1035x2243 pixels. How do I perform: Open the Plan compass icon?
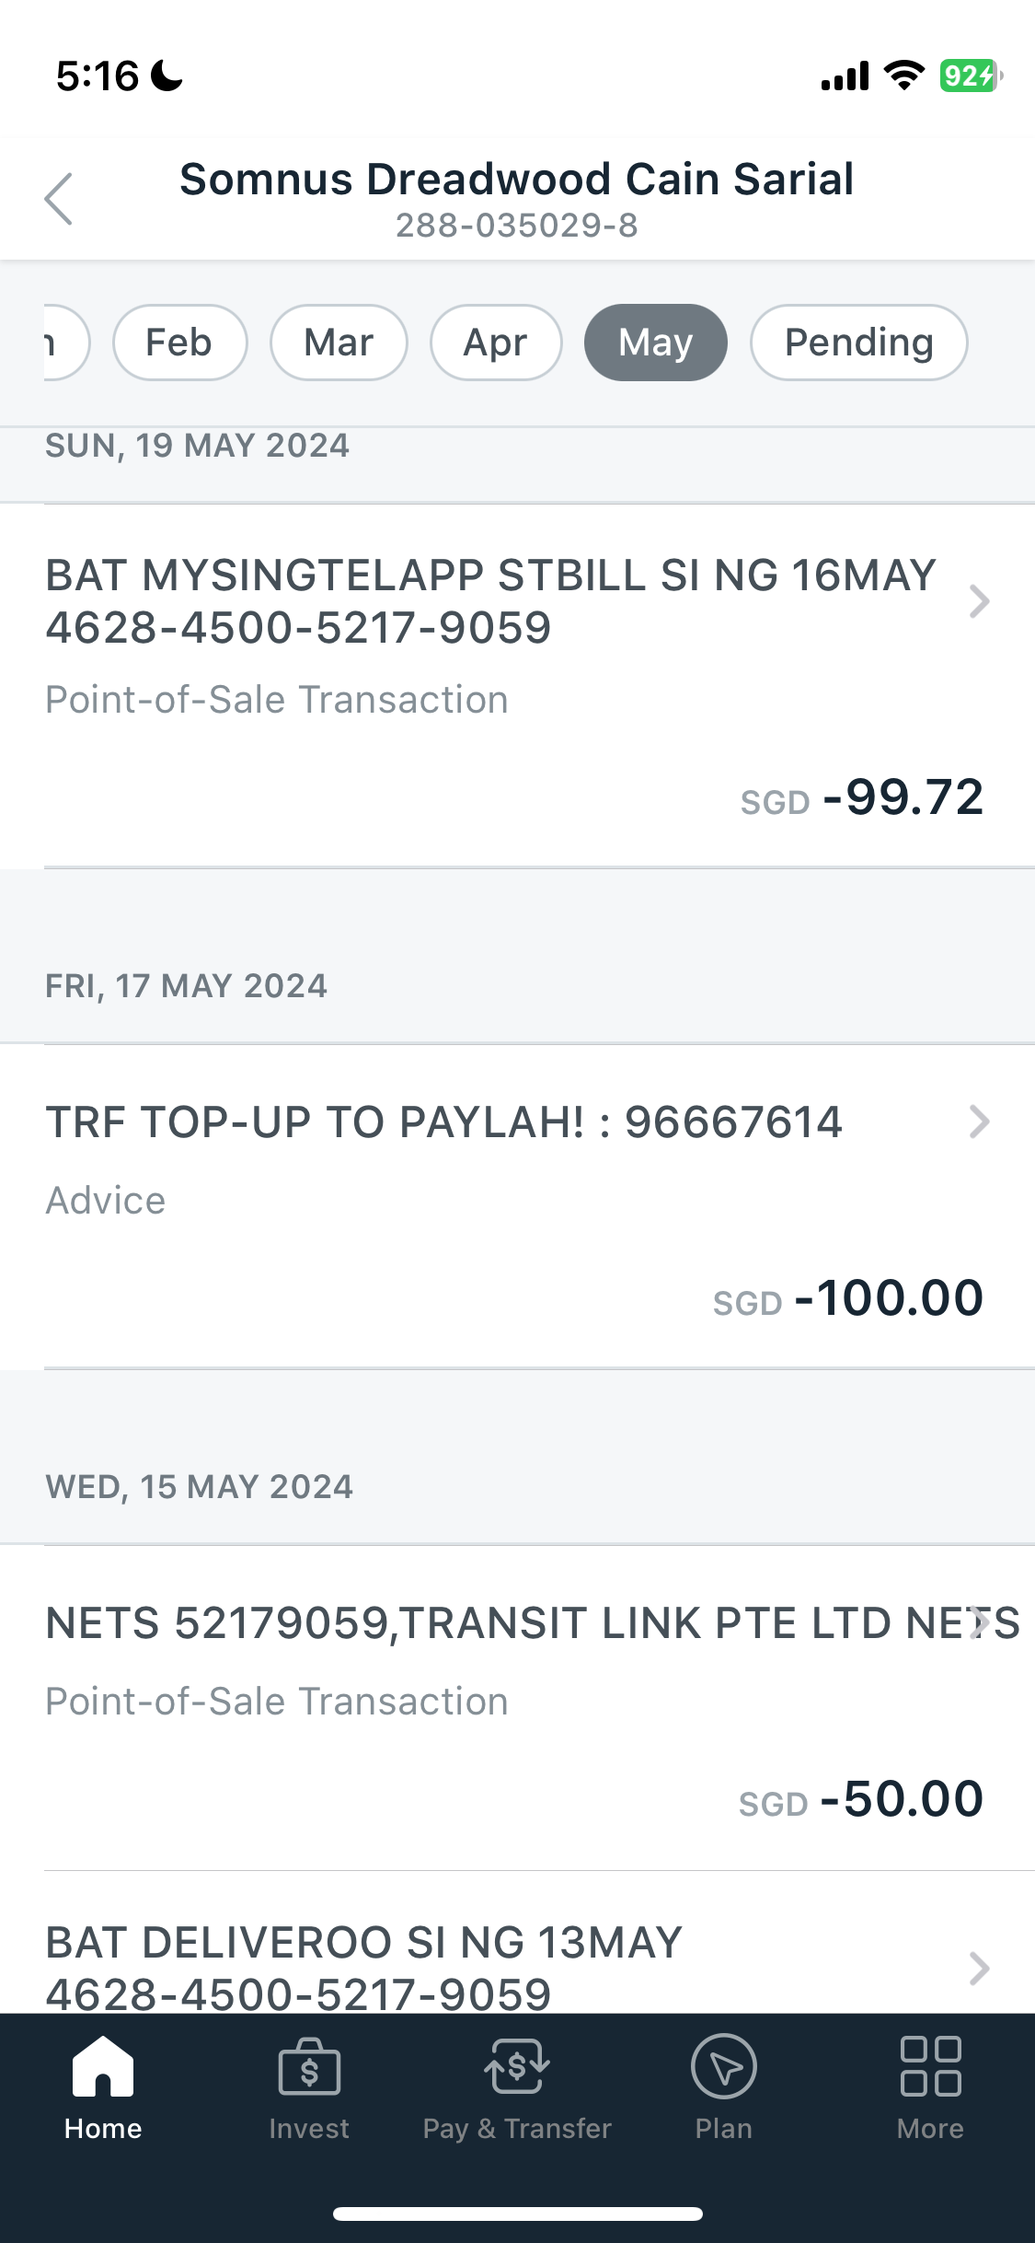coord(724,2066)
